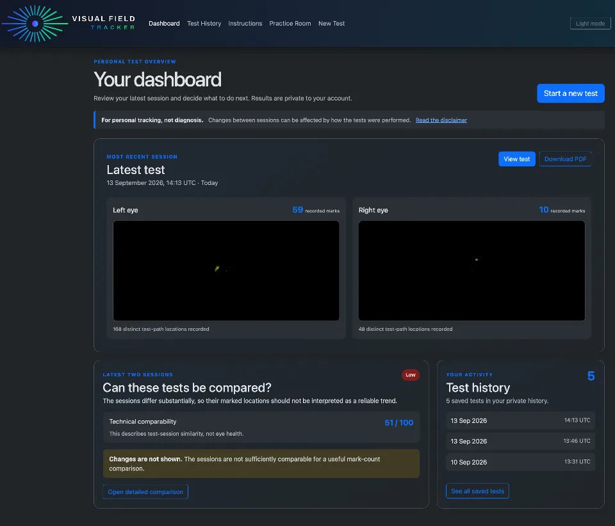Open the 13 Sep 2026 13:46 UTC test
This screenshot has width=615, height=526.
click(x=520, y=441)
